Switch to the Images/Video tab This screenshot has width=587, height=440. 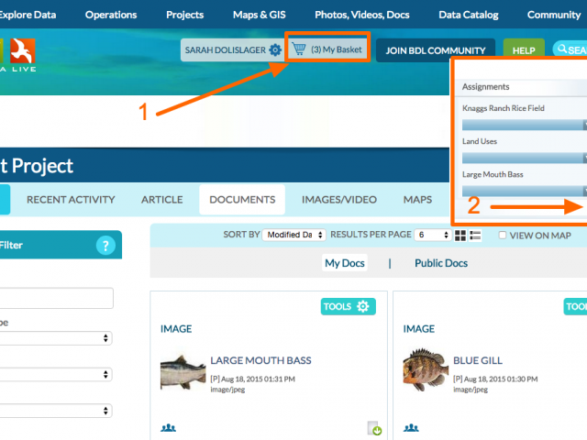point(339,200)
